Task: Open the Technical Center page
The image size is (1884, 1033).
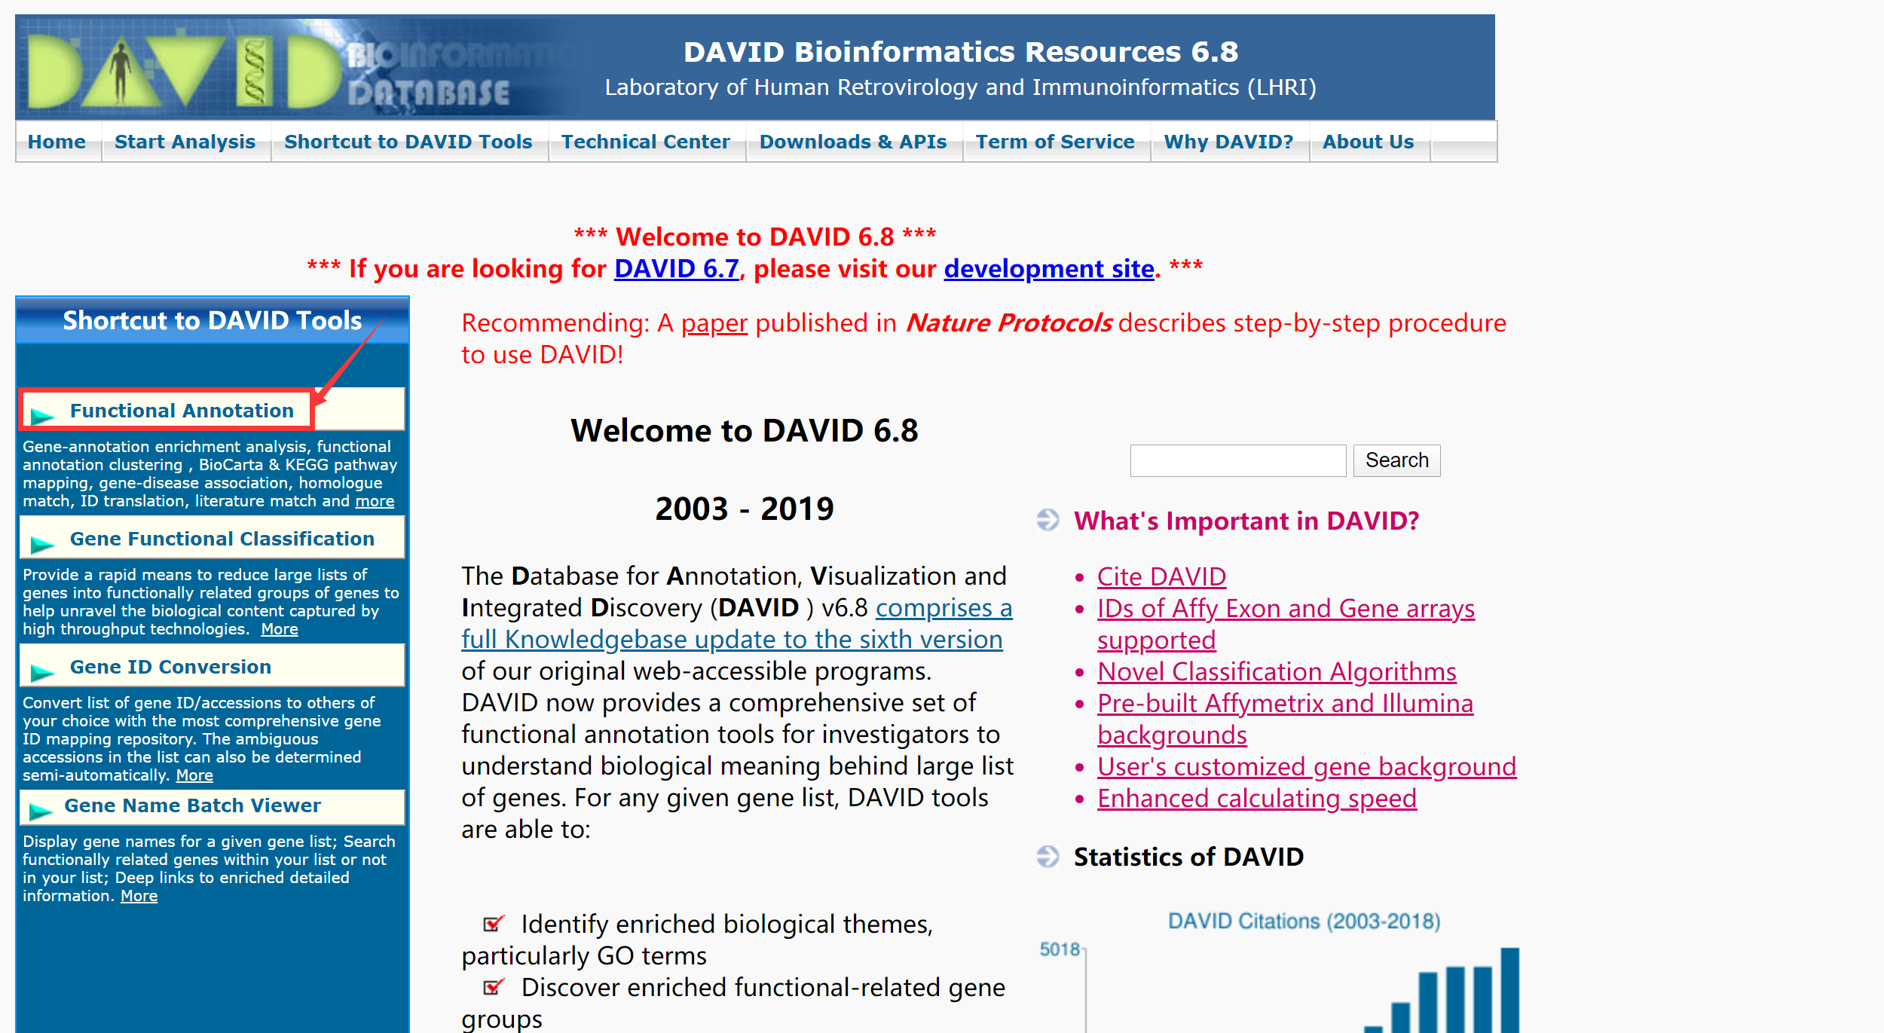Action: (645, 142)
